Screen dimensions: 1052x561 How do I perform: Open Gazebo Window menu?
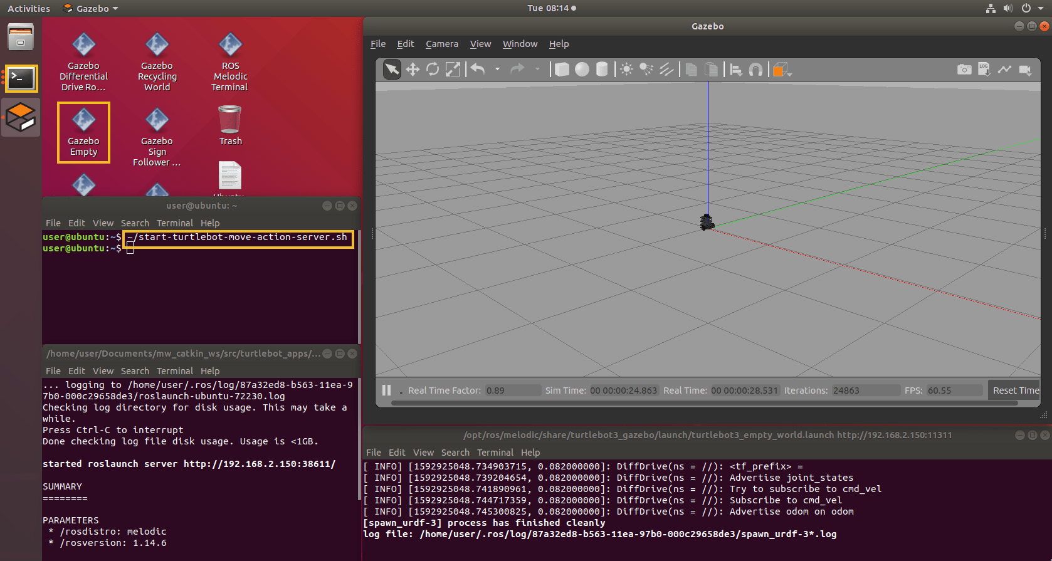[x=520, y=44]
